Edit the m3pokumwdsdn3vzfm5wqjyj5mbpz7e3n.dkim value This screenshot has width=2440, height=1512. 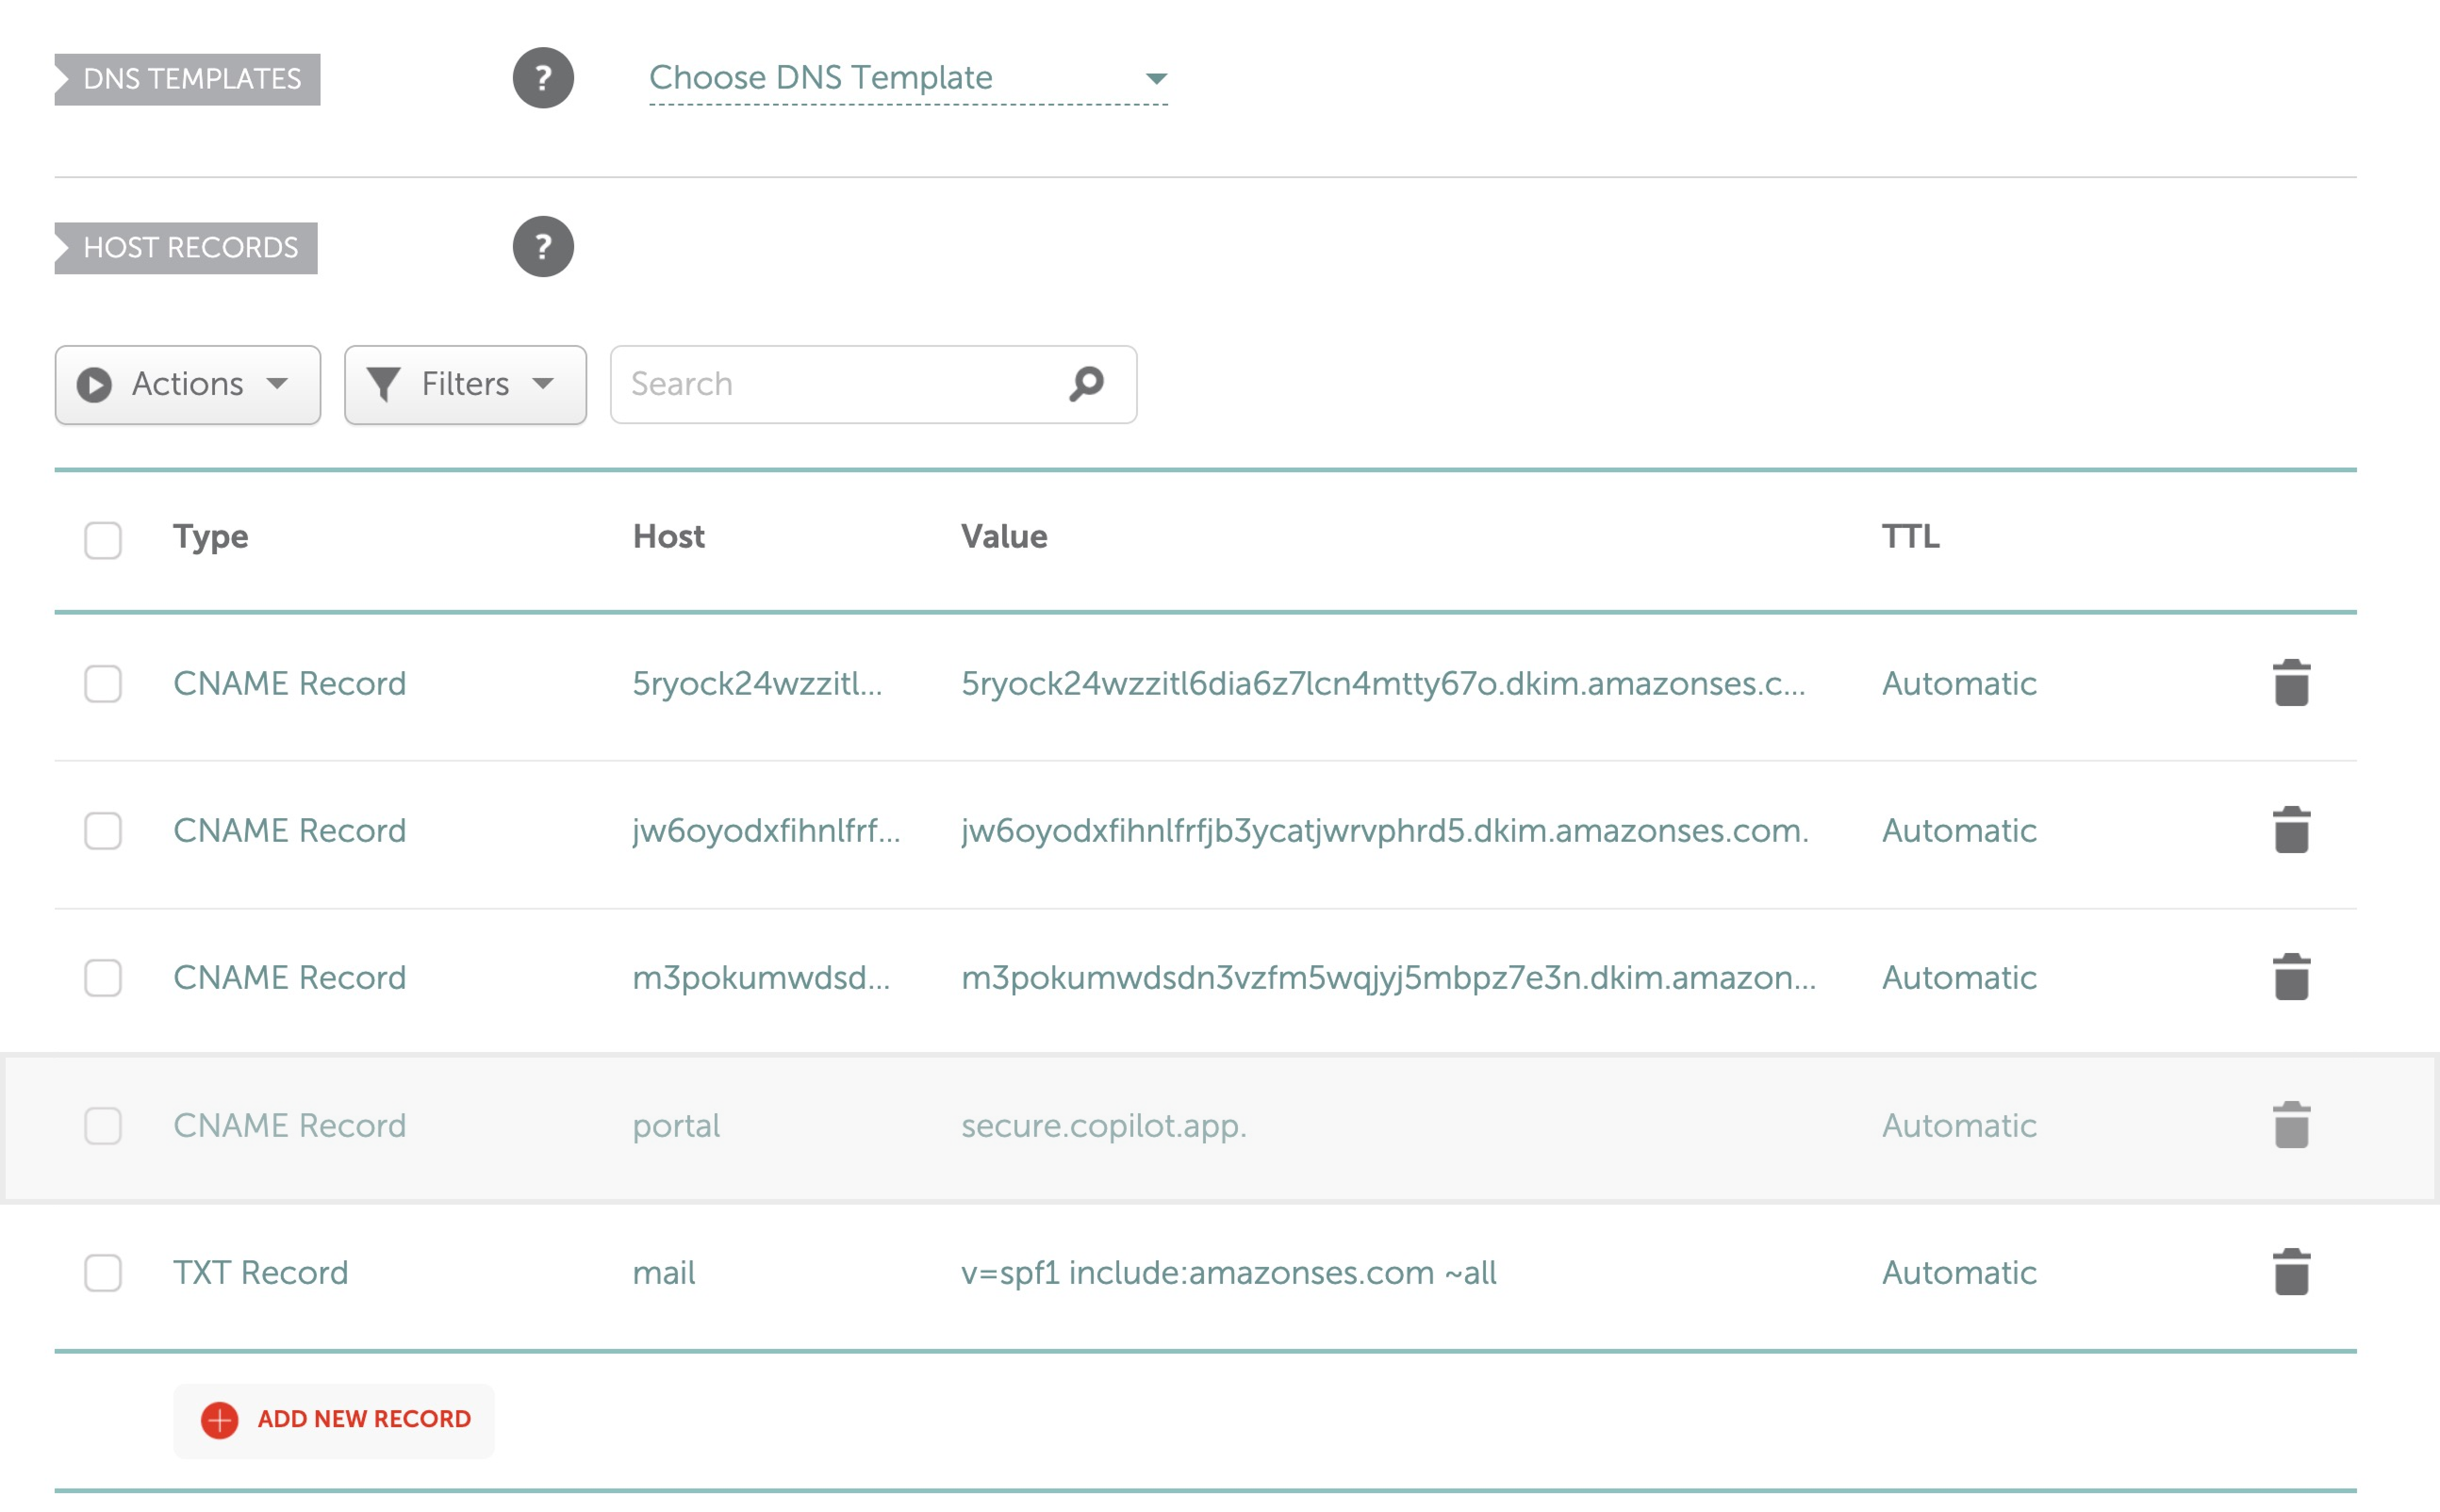(x=1389, y=978)
